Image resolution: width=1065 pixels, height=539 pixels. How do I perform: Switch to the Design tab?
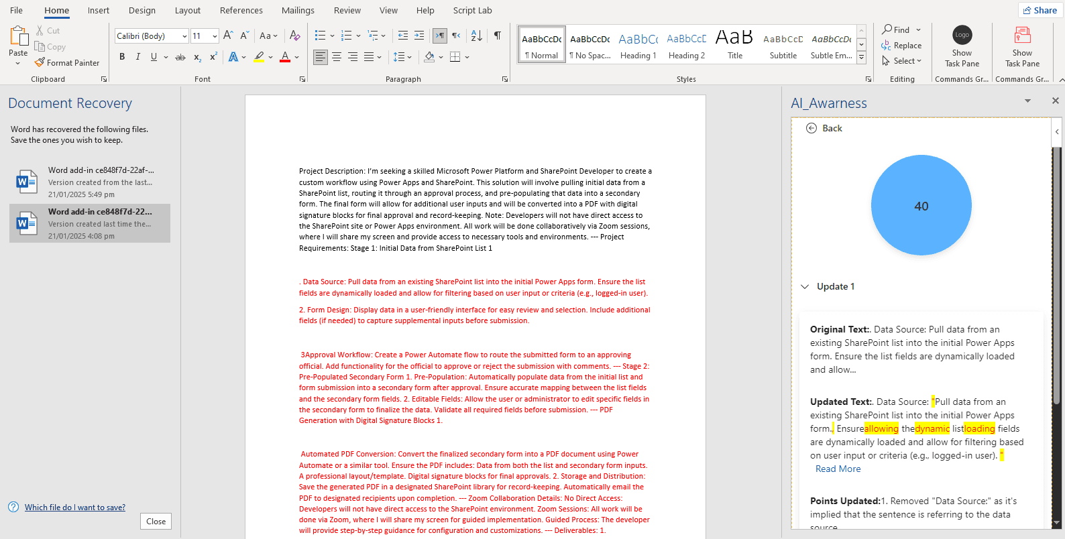pyautogui.click(x=142, y=10)
